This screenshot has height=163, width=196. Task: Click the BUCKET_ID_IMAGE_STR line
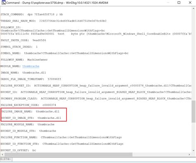coord(31,118)
